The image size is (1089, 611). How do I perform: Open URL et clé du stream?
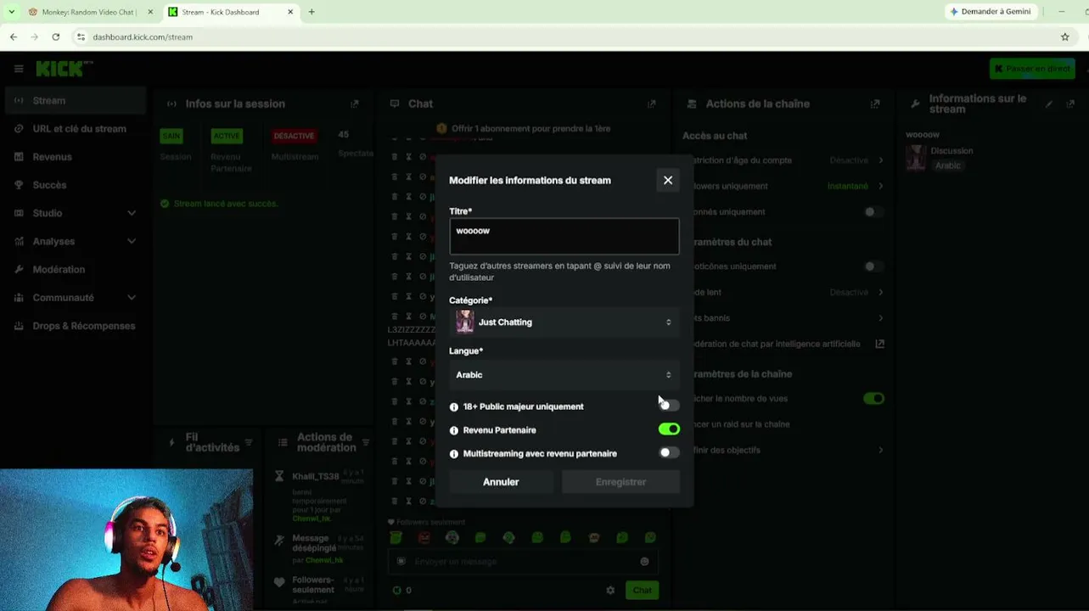74,129
